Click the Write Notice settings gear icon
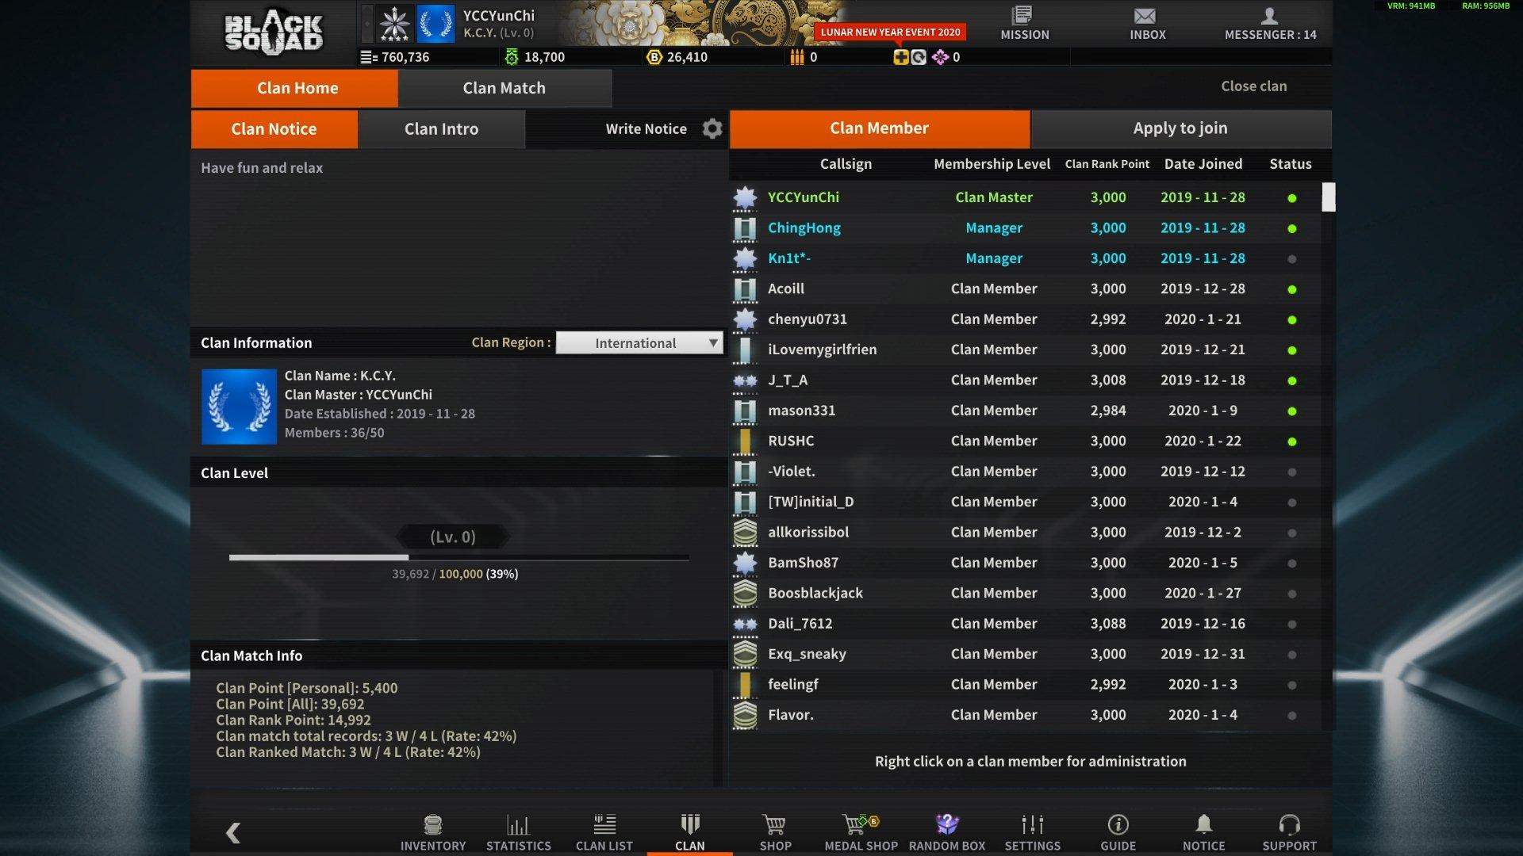1523x856 pixels. point(710,128)
